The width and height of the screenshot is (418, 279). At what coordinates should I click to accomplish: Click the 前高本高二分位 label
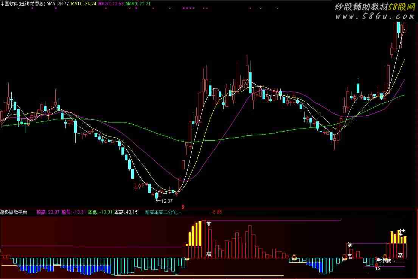pos(162,212)
